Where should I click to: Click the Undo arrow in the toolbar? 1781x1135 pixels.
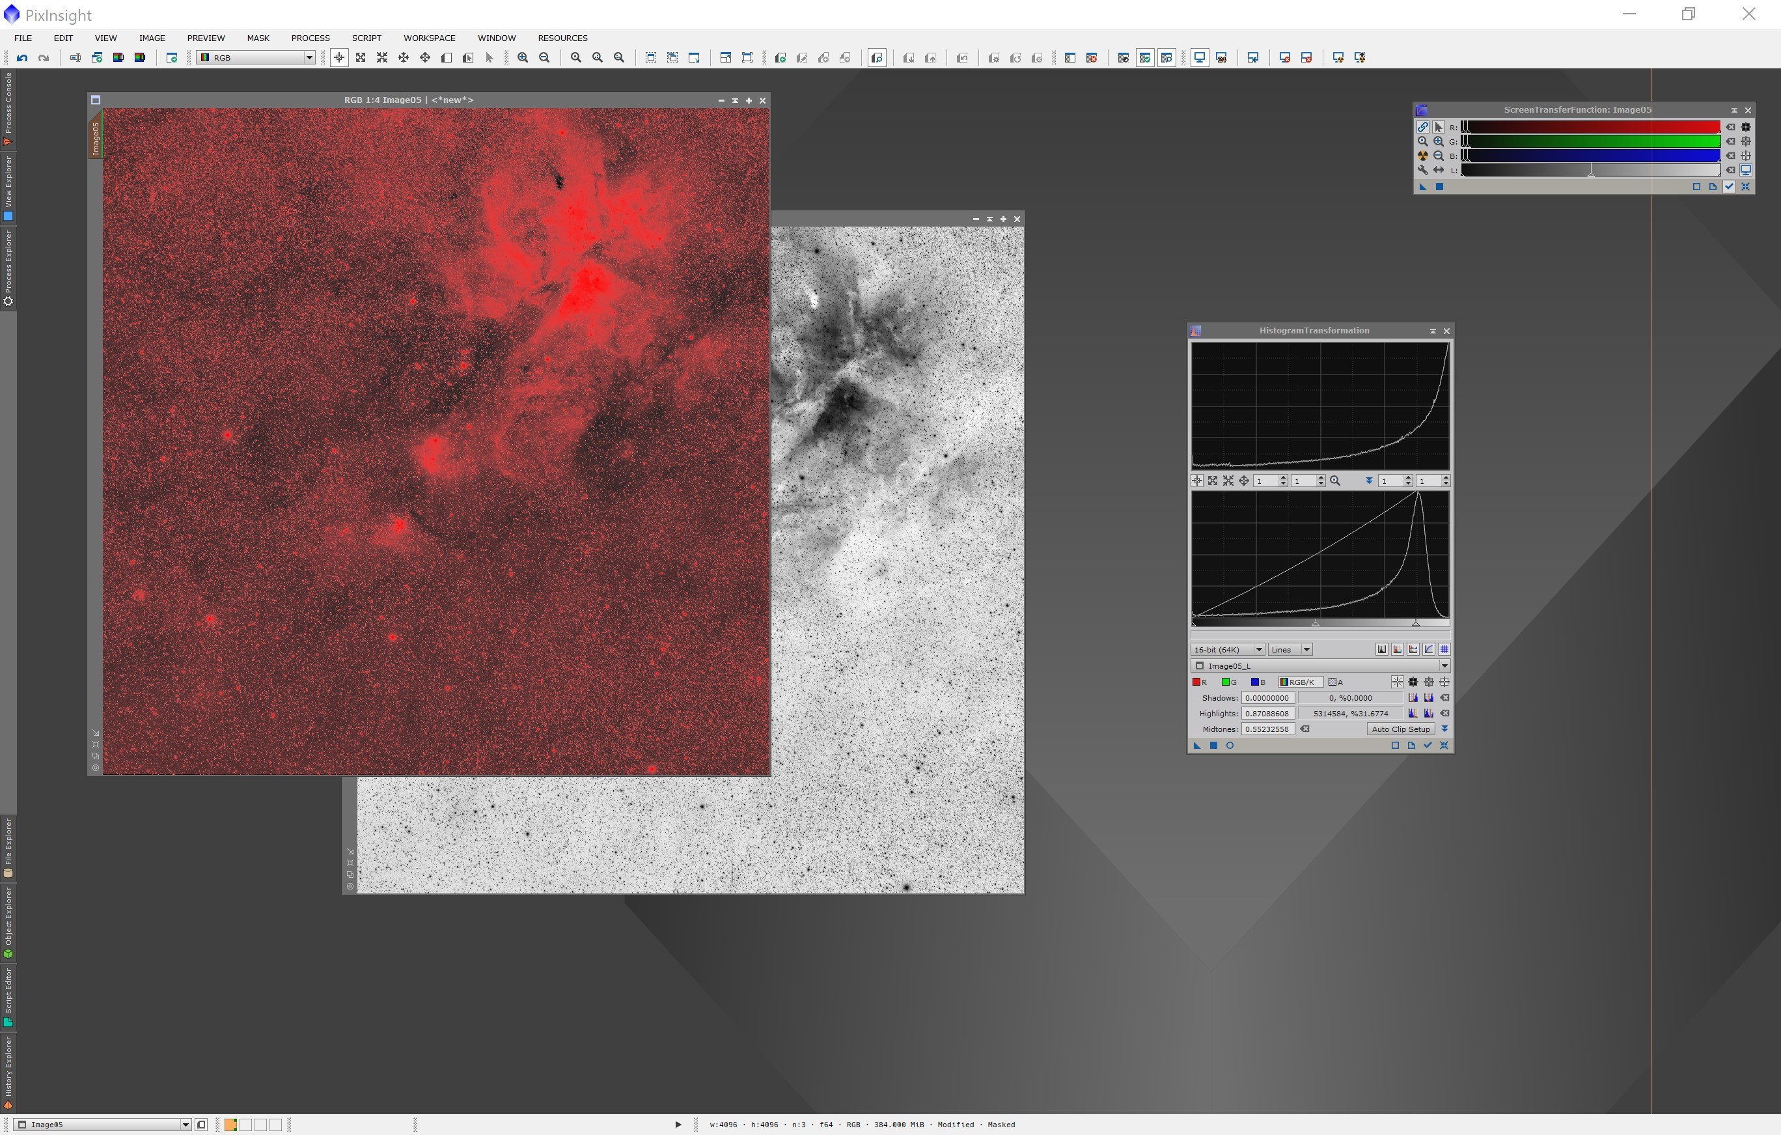[22, 58]
